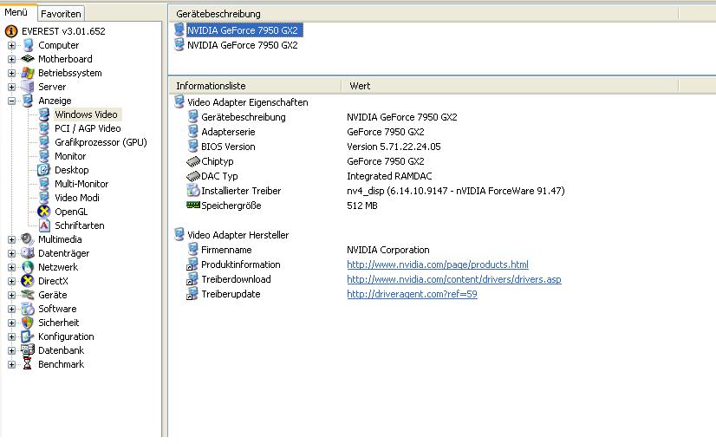Click the Gerätebeschreibung column header
This screenshot has height=444, width=716.
coord(423,14)
